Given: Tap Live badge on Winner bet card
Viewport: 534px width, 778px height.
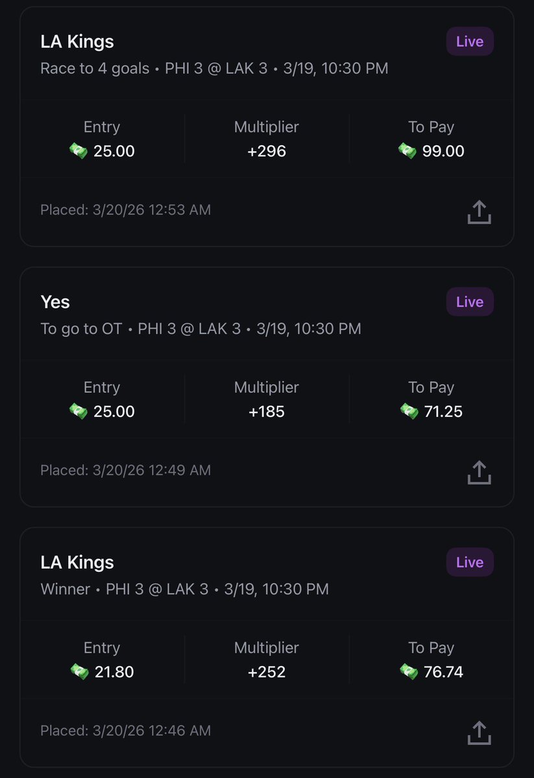Looking at the screenshot, I should (470, 562).
